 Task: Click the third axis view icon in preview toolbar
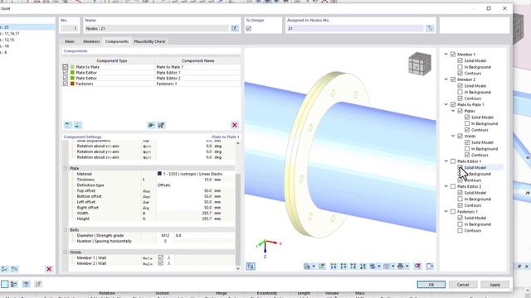353,267
